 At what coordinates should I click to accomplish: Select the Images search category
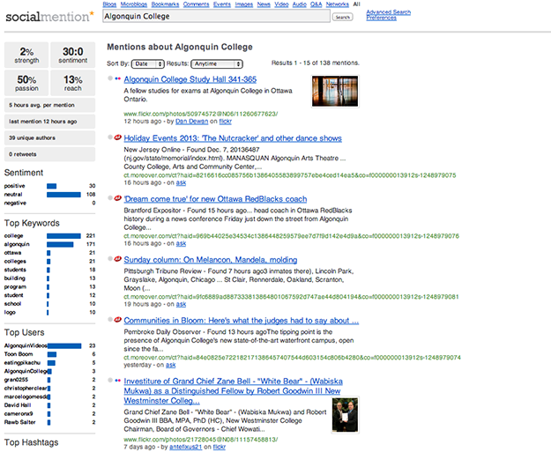[x=244, y=4]
